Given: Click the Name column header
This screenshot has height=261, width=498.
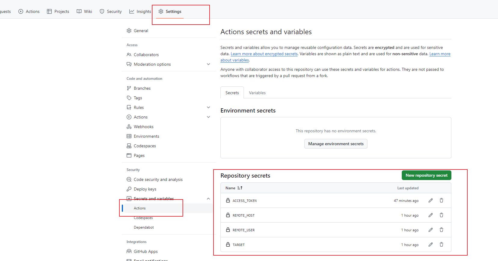Looking at the screenshot, I should (x=230, y=188).
